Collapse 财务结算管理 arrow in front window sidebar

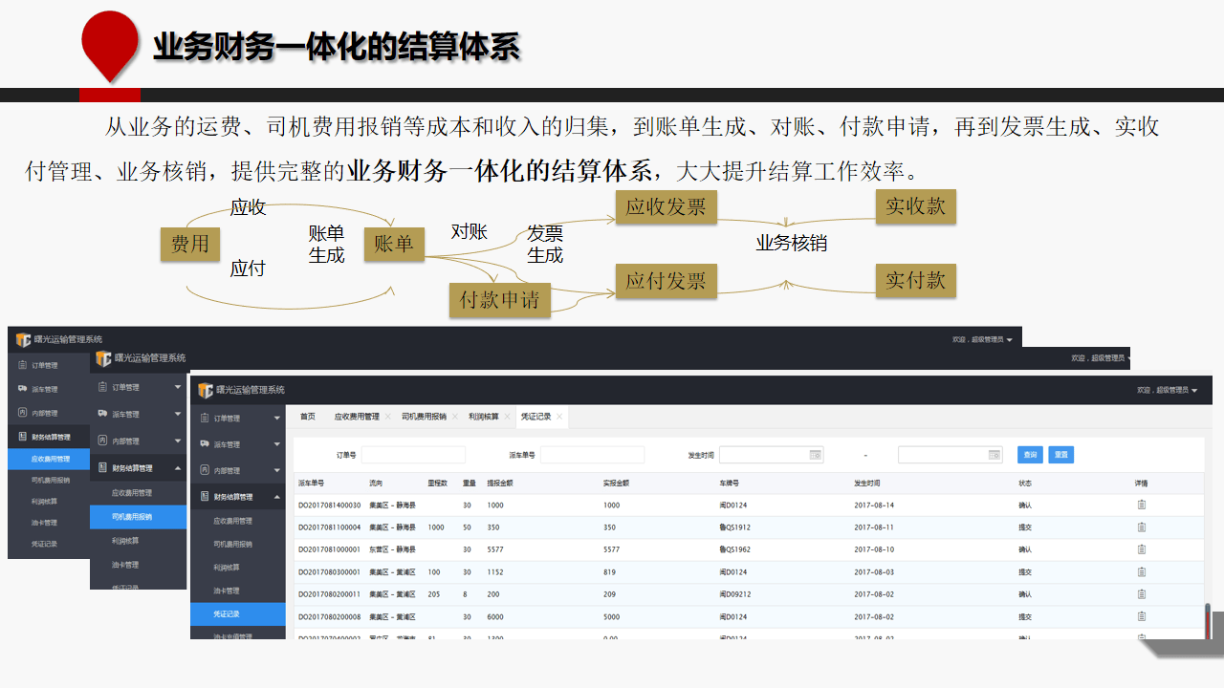tap(277, 497)
